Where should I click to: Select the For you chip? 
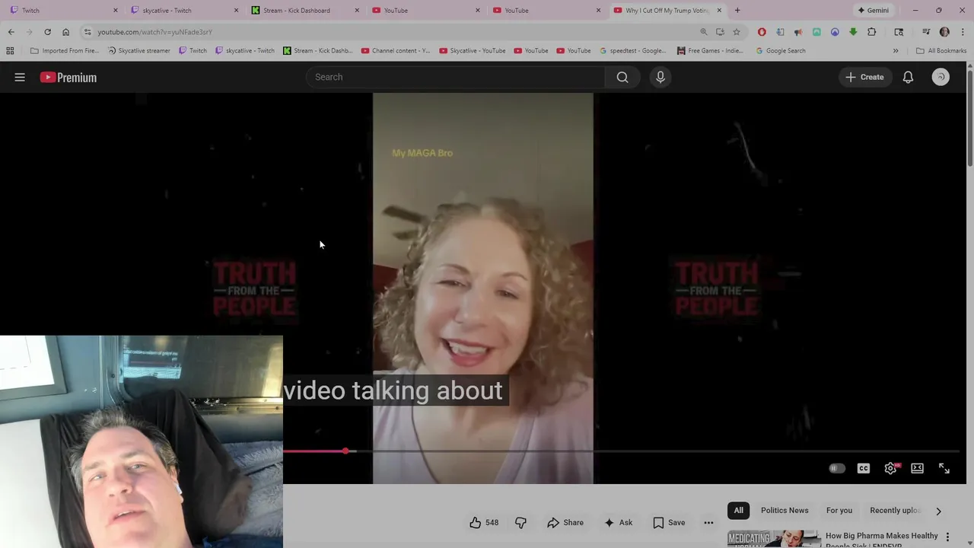click(x=839, y=510)
